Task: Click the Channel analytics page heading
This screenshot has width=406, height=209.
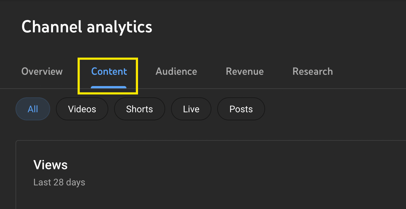Action: pyautogui.click(x=87, y=27)
